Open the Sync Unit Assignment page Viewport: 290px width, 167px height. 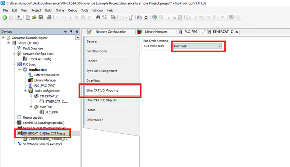(102, 71)
